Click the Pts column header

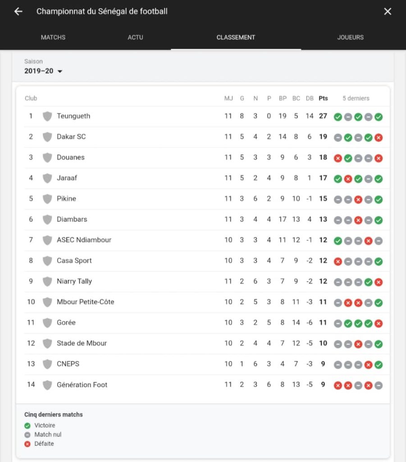click(x=323, y=98)
